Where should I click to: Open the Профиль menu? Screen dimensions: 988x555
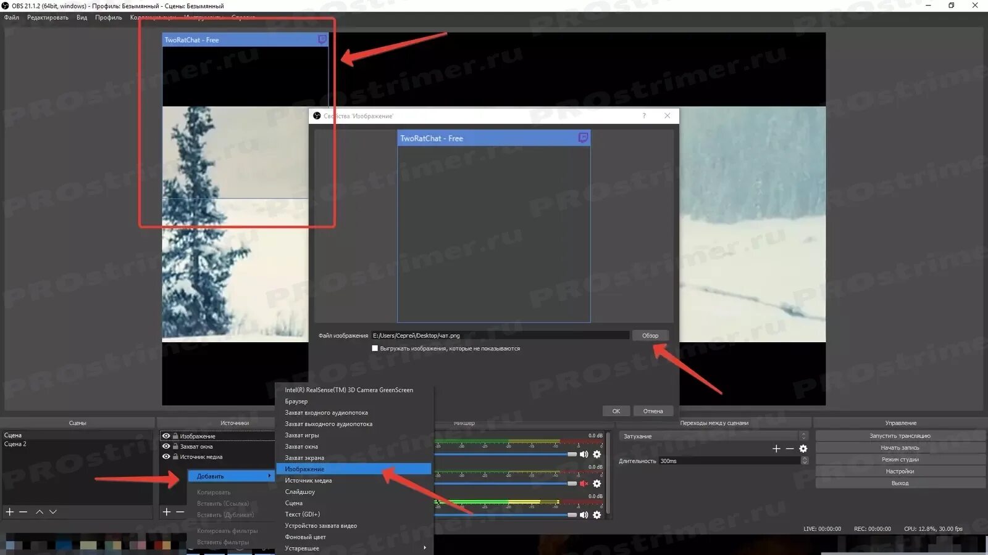point(109,17)
